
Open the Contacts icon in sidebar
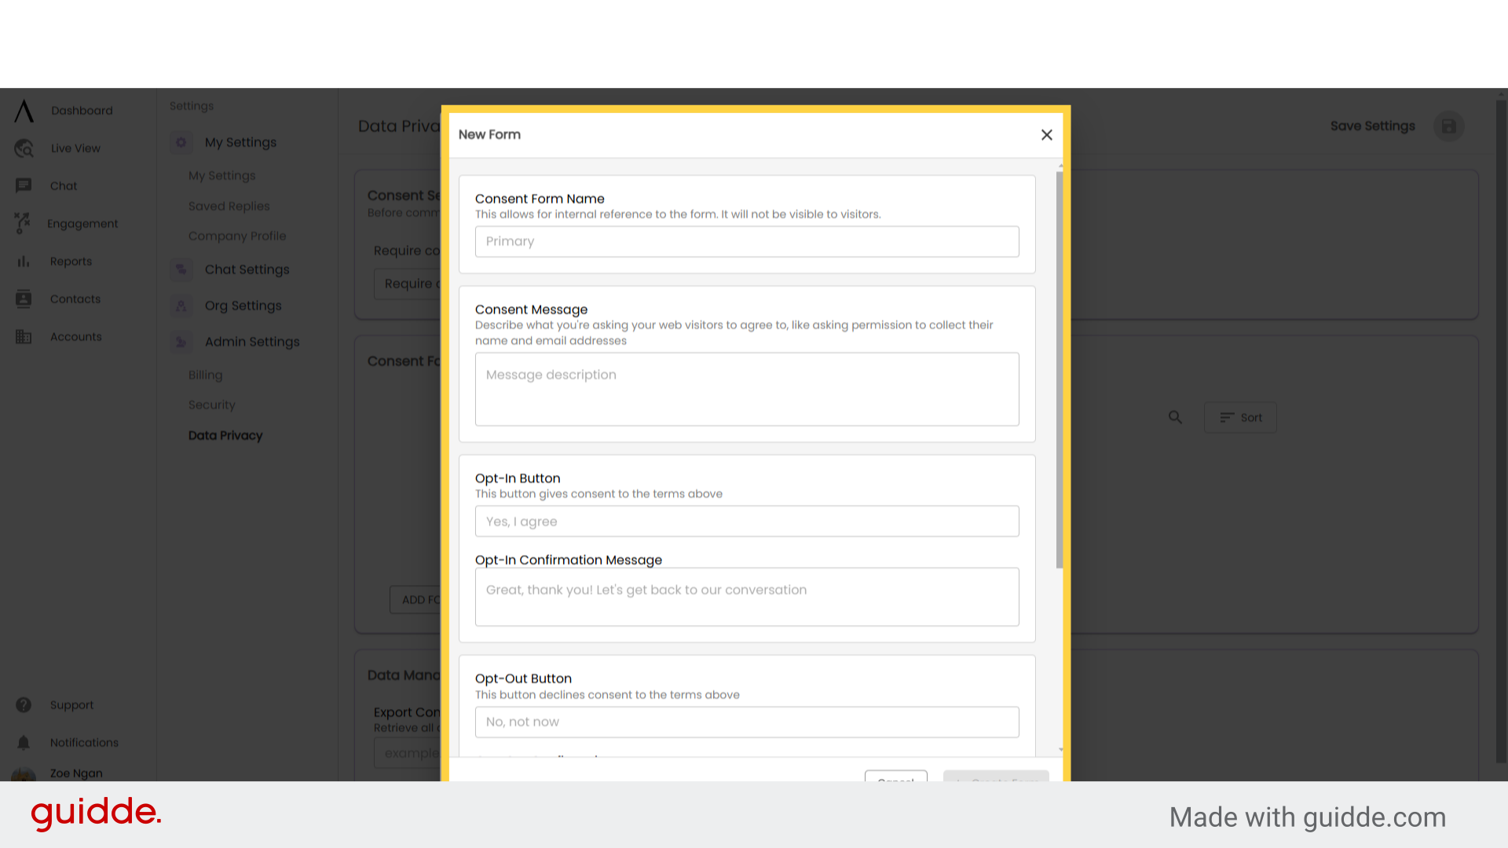(24, 299)
